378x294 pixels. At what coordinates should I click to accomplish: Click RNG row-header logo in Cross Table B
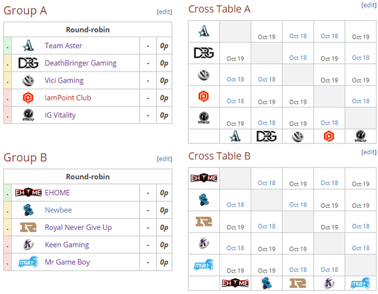click(203, 222)
